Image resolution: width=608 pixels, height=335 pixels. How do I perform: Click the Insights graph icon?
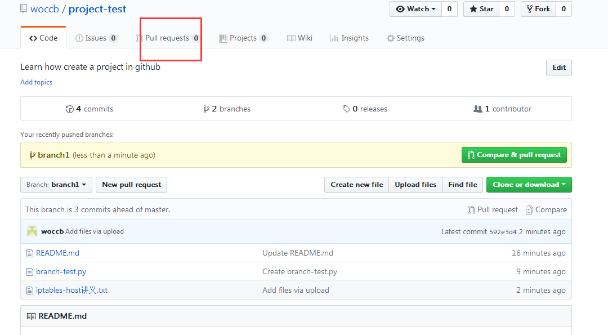(x=334, y=38)
